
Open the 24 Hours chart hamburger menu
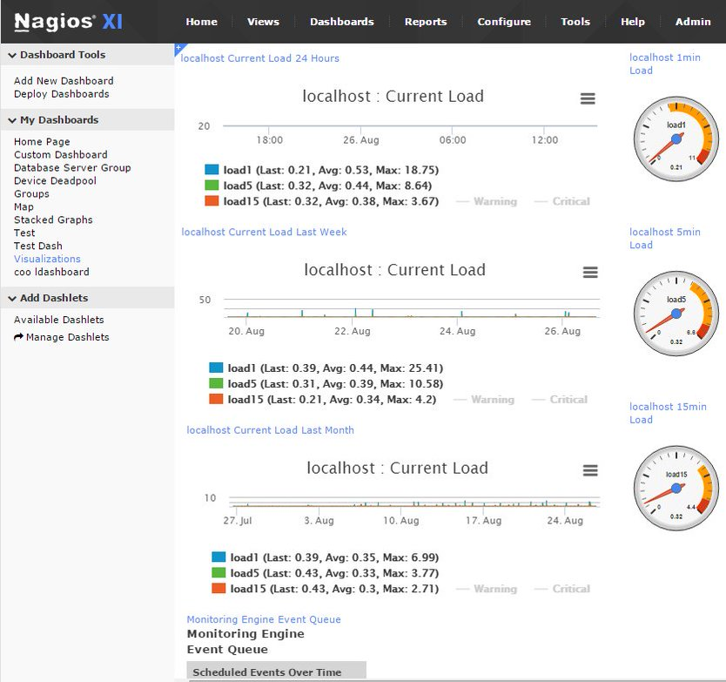[x=588, y=98]
